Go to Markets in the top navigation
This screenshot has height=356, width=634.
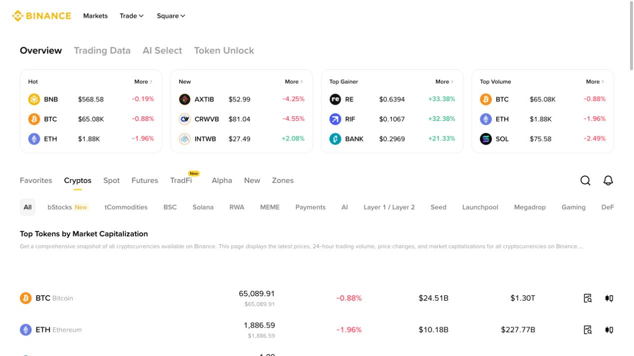point(95,16)
